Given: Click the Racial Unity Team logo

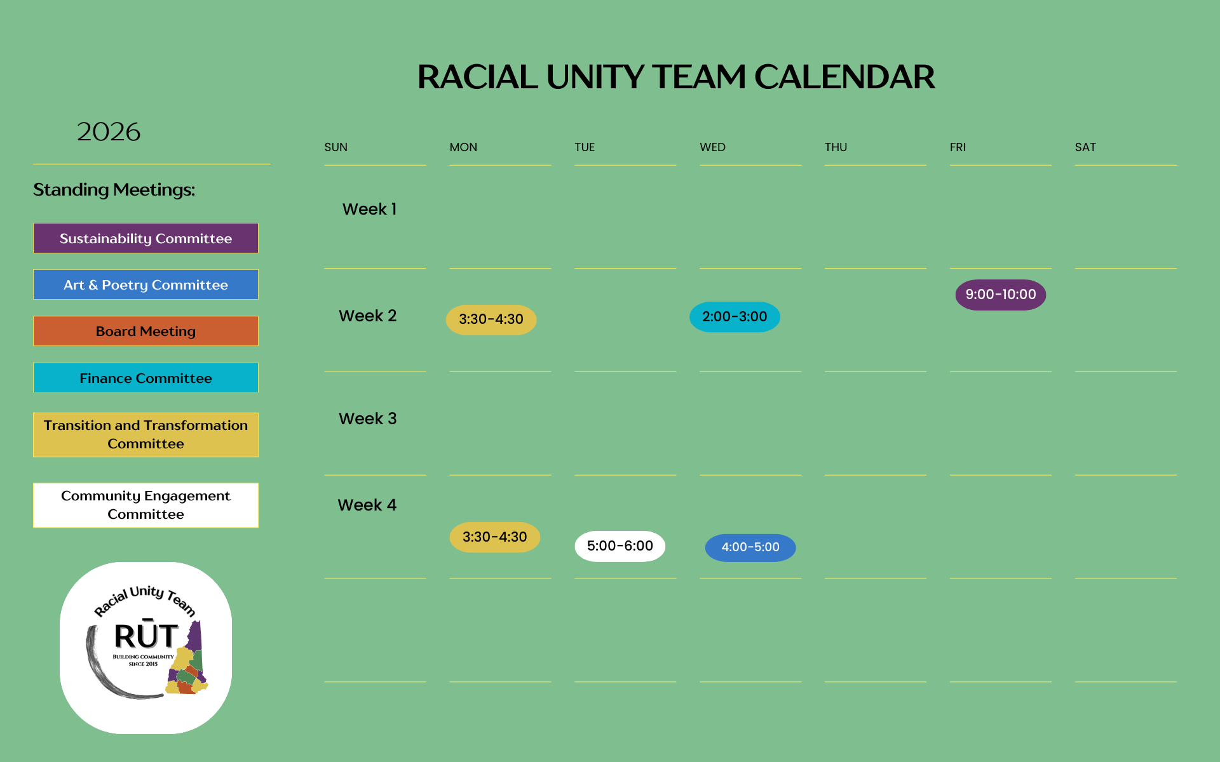Looking at the screenshot, I should point(146,647).
